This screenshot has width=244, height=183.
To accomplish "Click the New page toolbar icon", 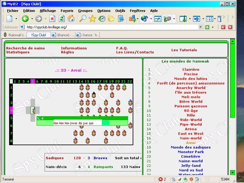I will tap(10, 19).
